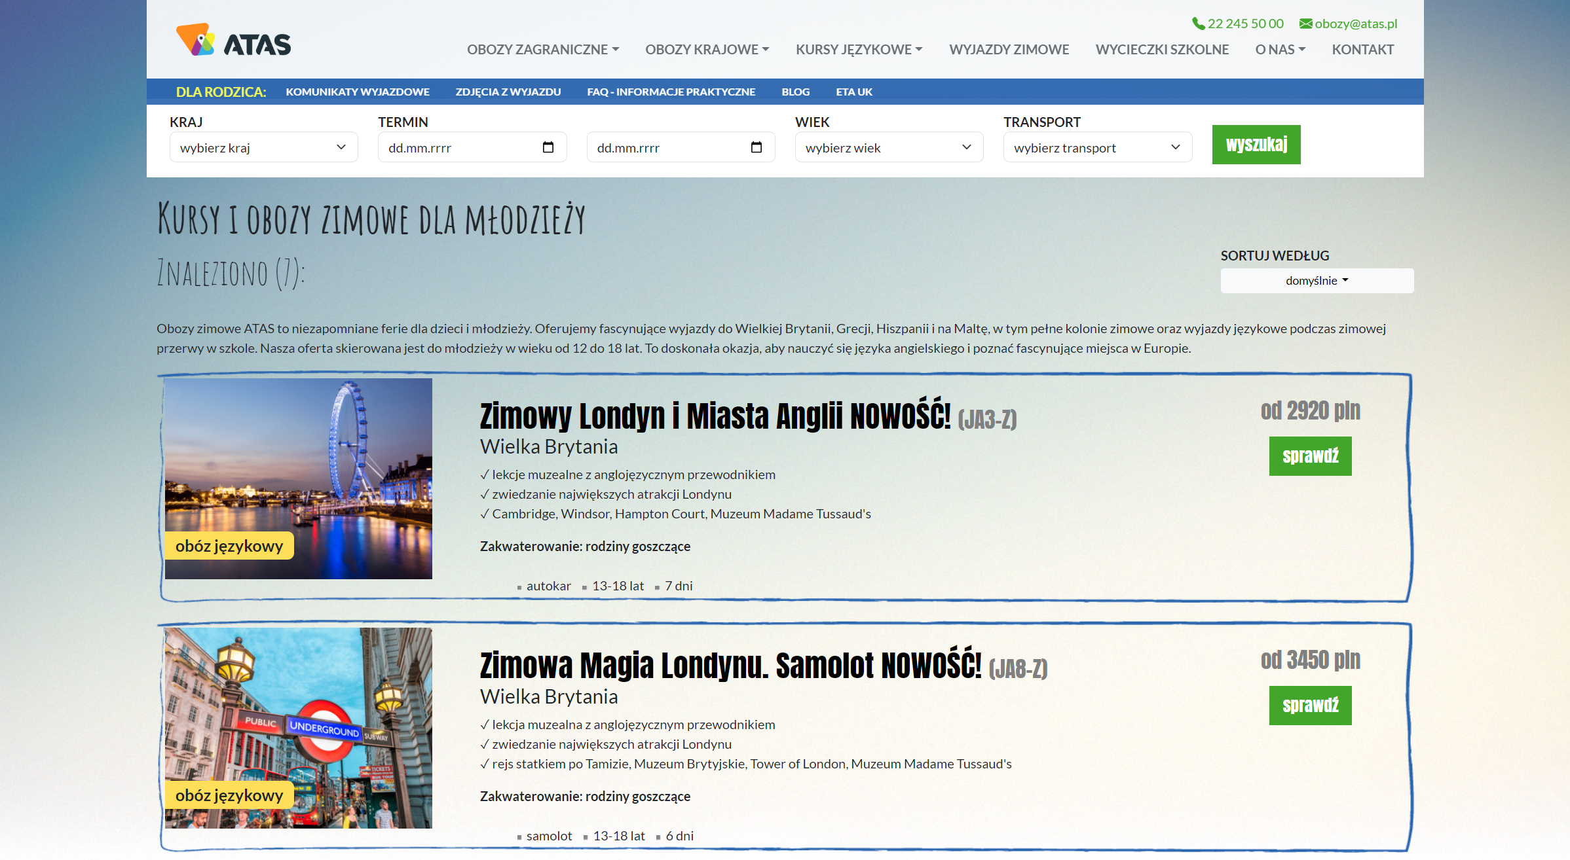
Task: Open the calendar picker in the second TERMIN field
Action: 757,147
